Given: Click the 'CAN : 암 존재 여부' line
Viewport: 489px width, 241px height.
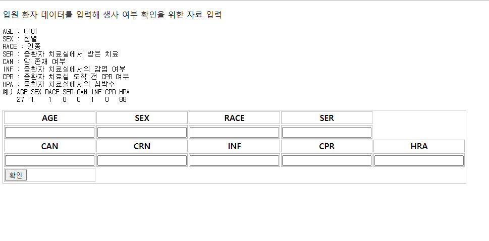Looking at the screenshot, I should pos(34,62).
